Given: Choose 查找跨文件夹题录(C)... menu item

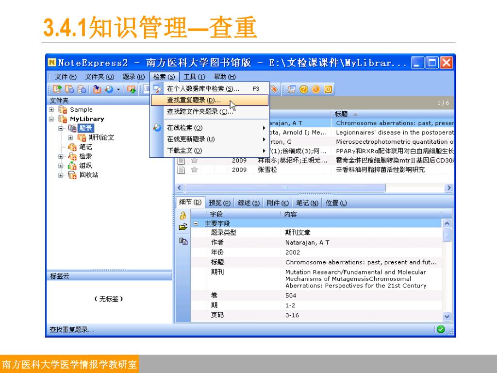Looking at the screenshot, I should (210, 112).
